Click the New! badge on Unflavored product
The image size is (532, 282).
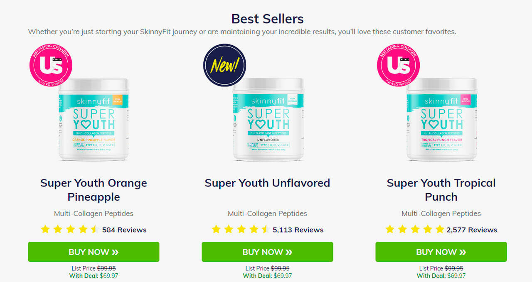click(224, 65)
